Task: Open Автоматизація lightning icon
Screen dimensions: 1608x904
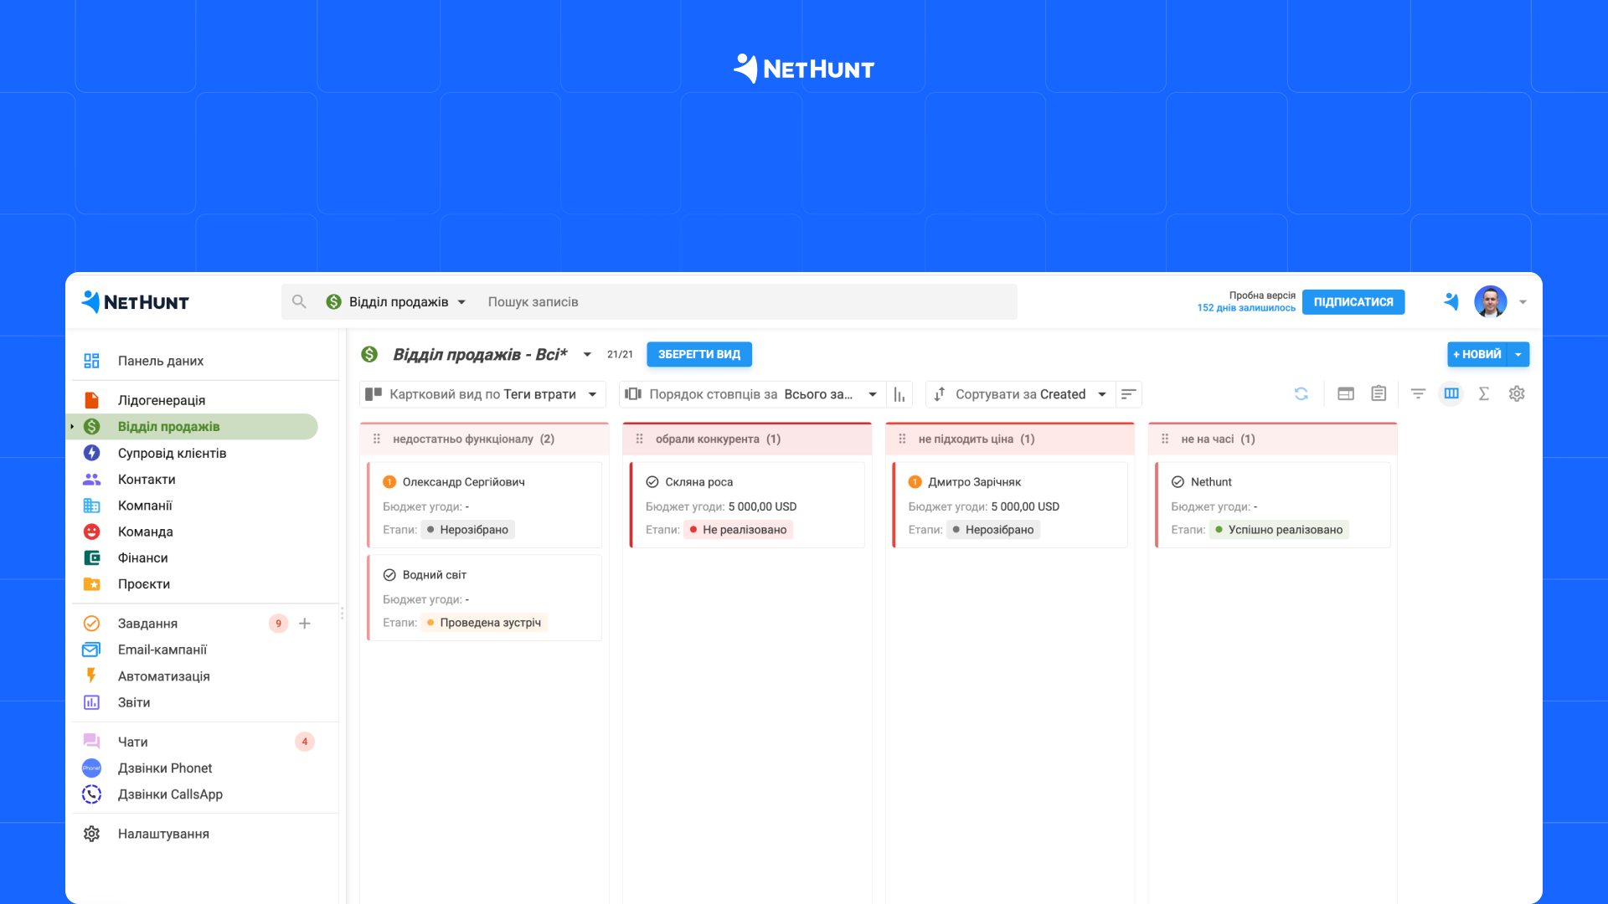Action: (91, 675)
